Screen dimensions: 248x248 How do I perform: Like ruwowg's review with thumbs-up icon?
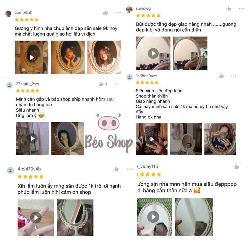[229, 9]
